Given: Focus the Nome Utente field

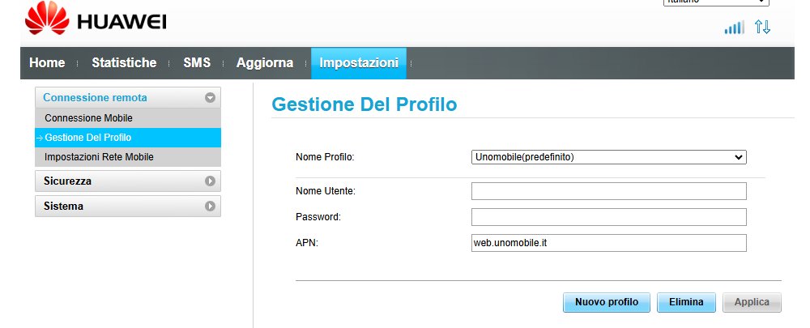Looking at the screenshot, I should 608,191.
